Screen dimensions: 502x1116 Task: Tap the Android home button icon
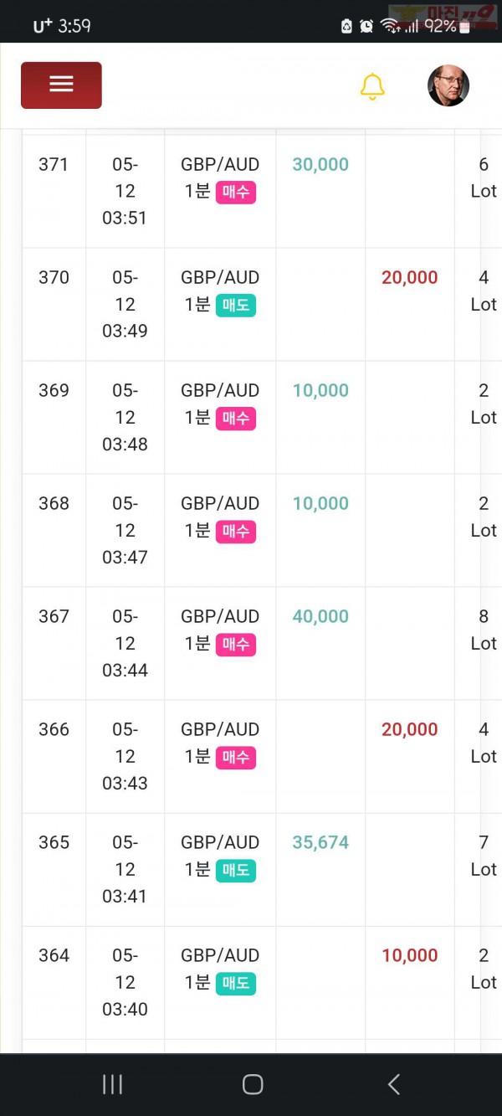pyautogui.click(x=253, y=1084)
